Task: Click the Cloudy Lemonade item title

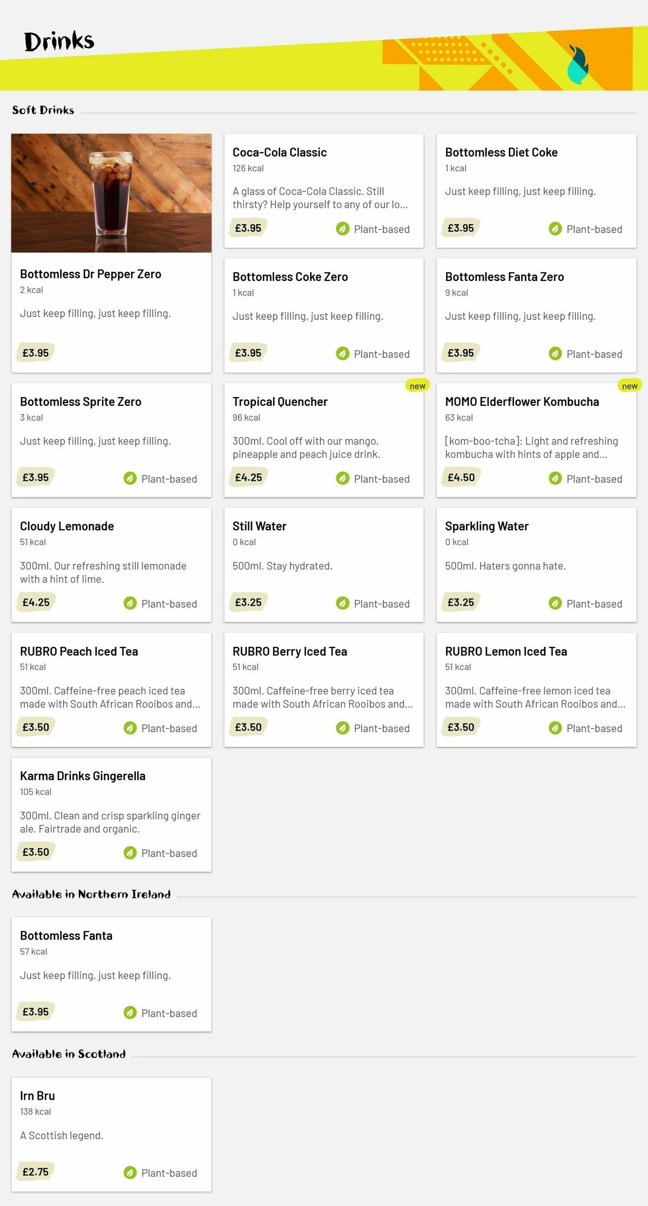Action: tap(66, 525)
